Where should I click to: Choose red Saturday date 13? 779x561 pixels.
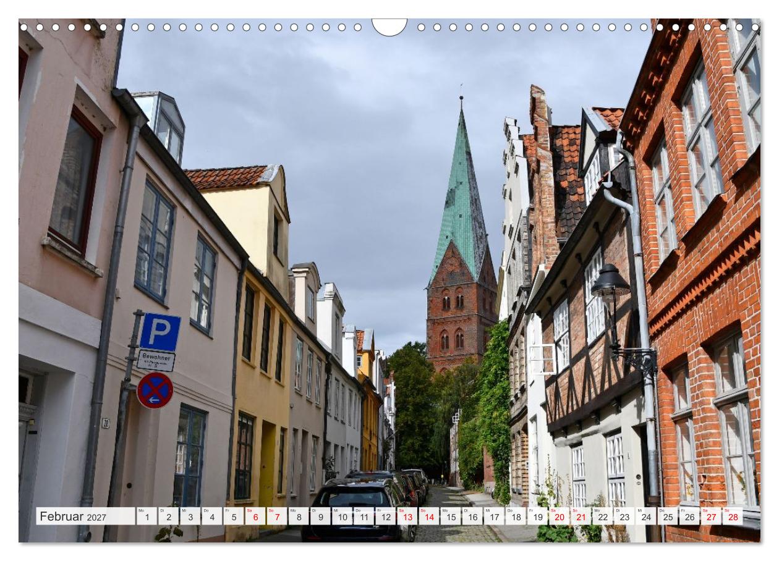tap(407, 517)
